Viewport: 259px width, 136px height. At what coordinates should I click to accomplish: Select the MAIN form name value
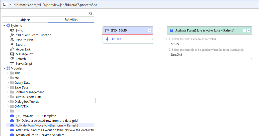[x=175, y=44]
